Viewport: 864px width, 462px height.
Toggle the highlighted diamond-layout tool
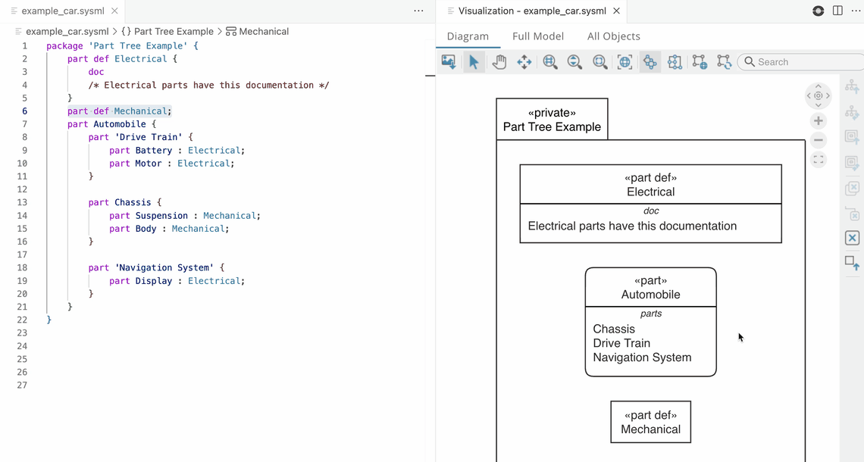[650, 61]
